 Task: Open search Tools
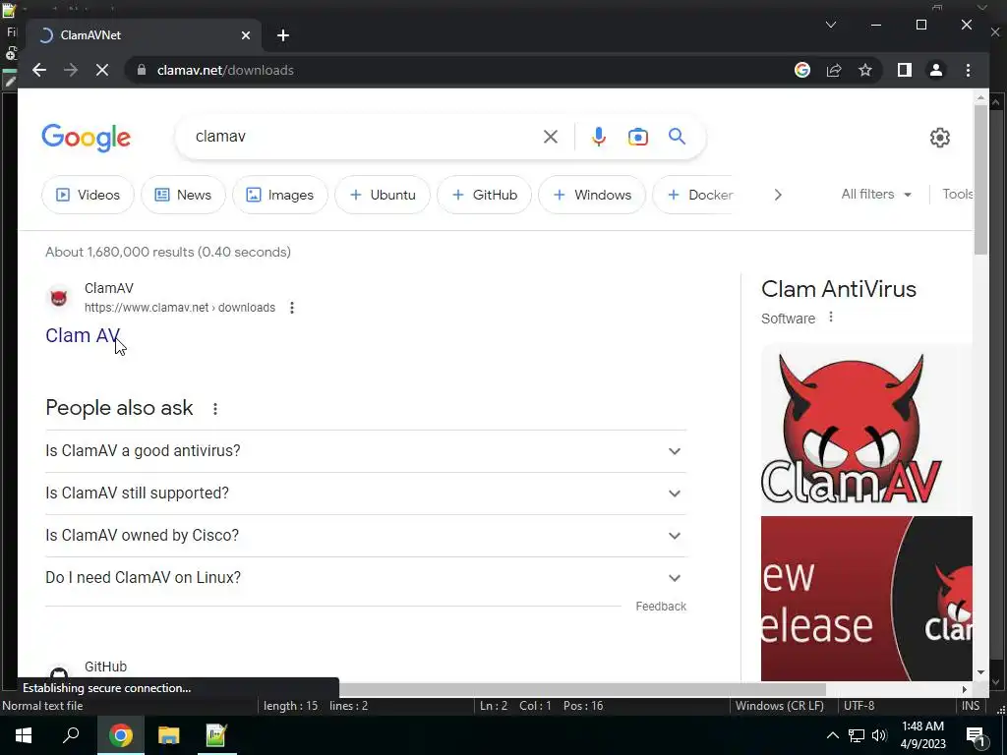(958, 194)
